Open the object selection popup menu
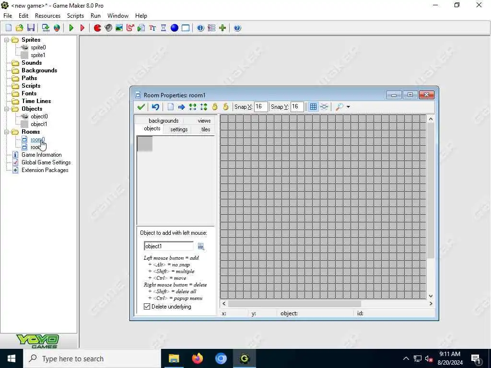The width and height of the screenshot is (491, 368). [201, 247]
